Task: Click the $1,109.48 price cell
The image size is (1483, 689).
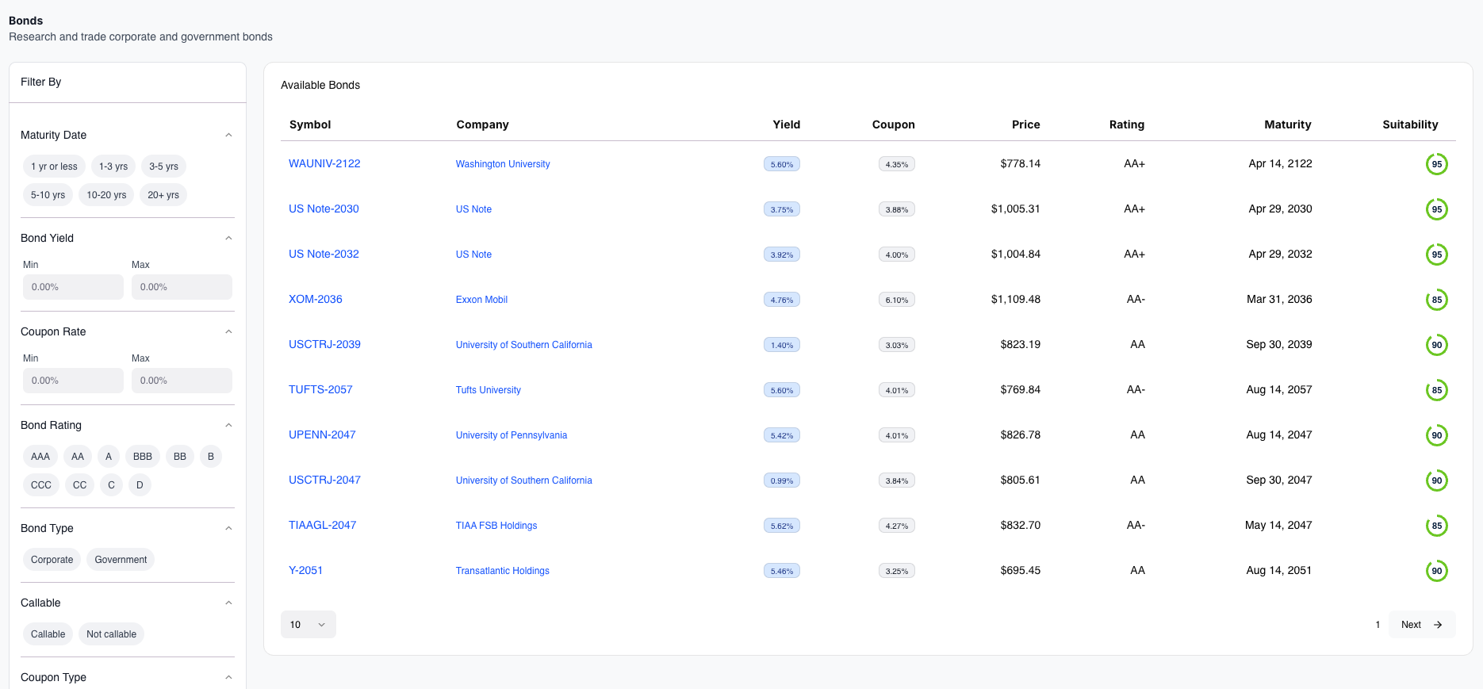Action: tap(1016, 299)
